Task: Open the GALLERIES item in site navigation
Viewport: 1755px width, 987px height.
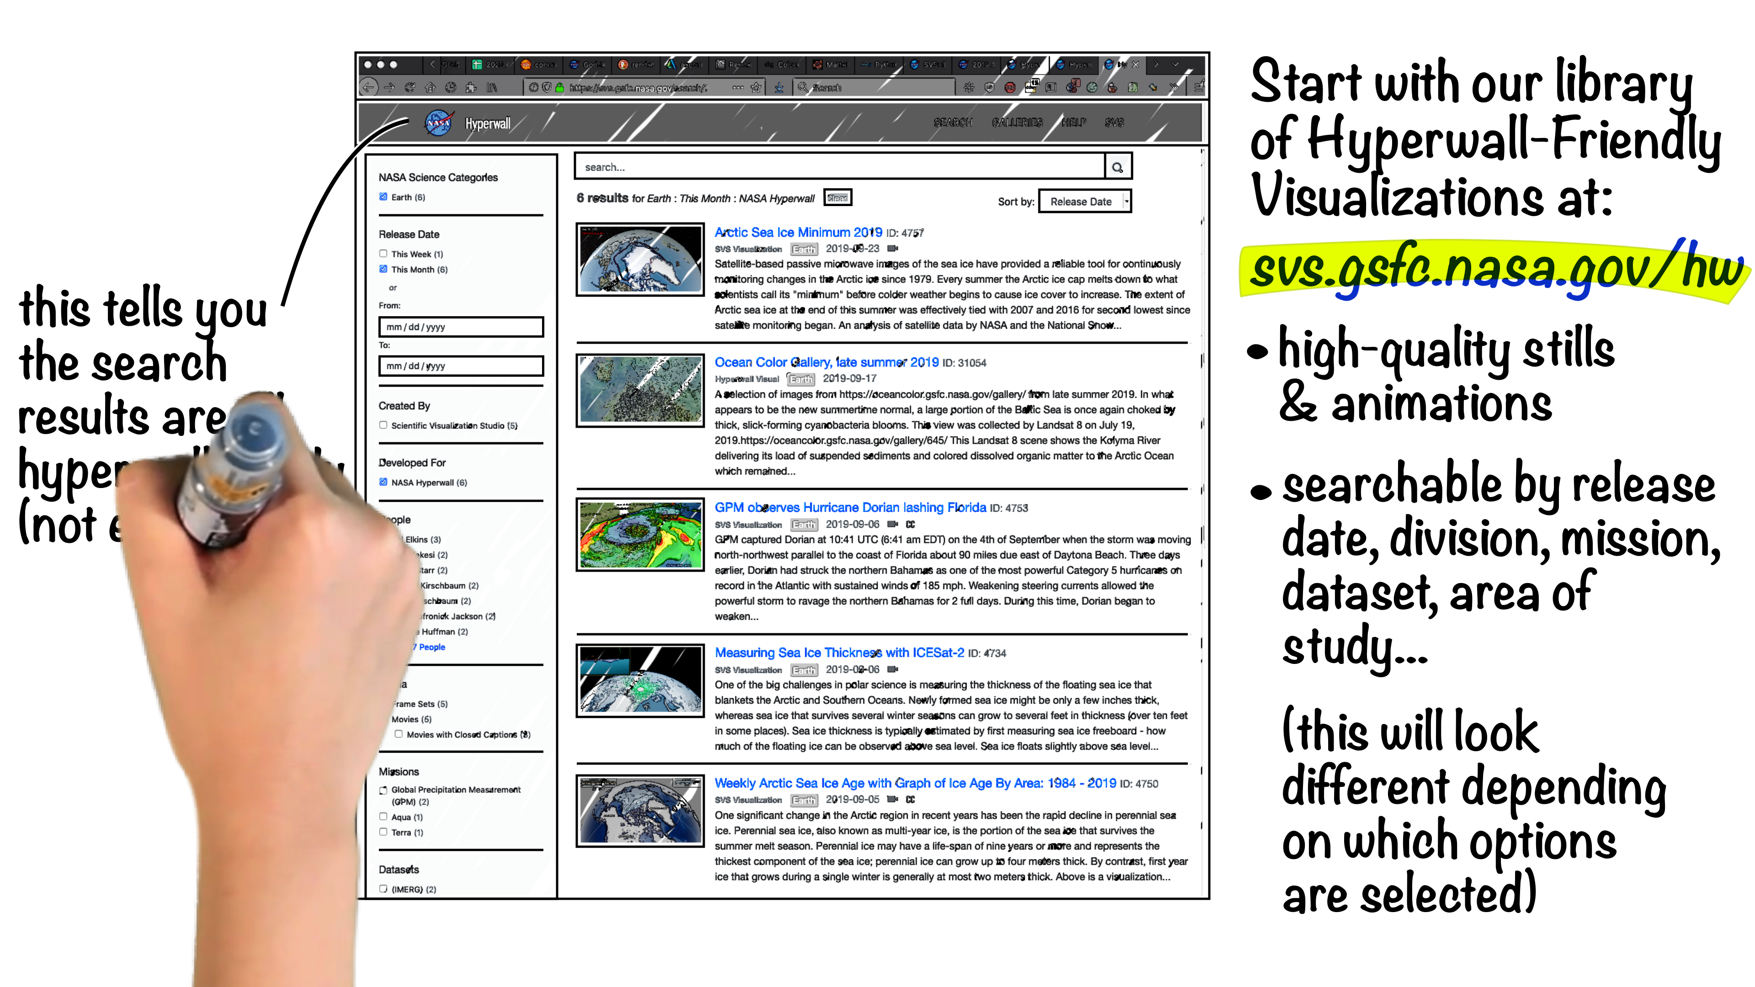Action: pos(1017,122)
